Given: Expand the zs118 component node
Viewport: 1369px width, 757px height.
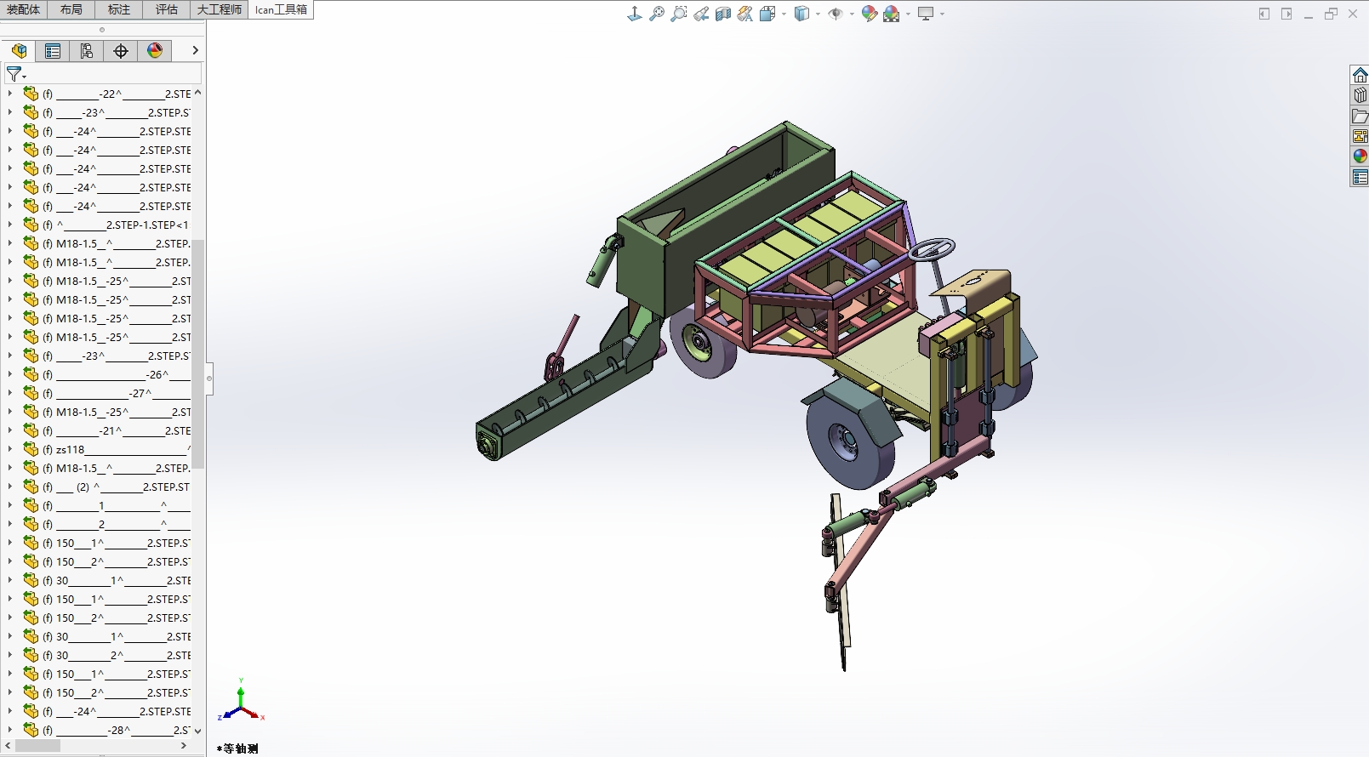Looking at the screenshot, I should [x=10, y=449].
